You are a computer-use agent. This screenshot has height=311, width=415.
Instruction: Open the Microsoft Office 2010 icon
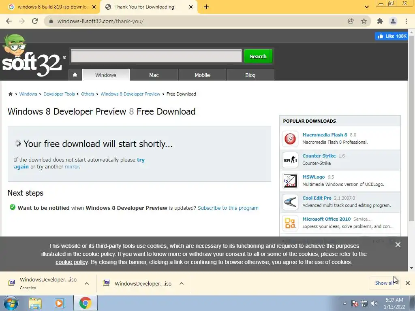(290, 223)
